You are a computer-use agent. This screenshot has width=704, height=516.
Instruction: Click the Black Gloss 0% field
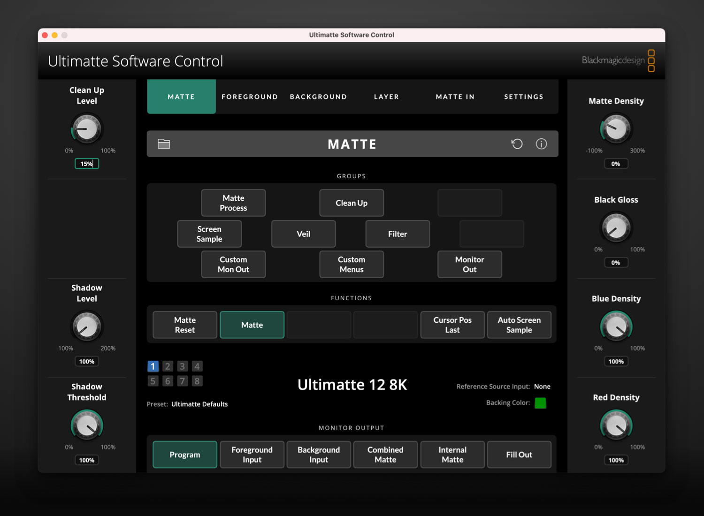pyautogui.click(x=616, y=263)
